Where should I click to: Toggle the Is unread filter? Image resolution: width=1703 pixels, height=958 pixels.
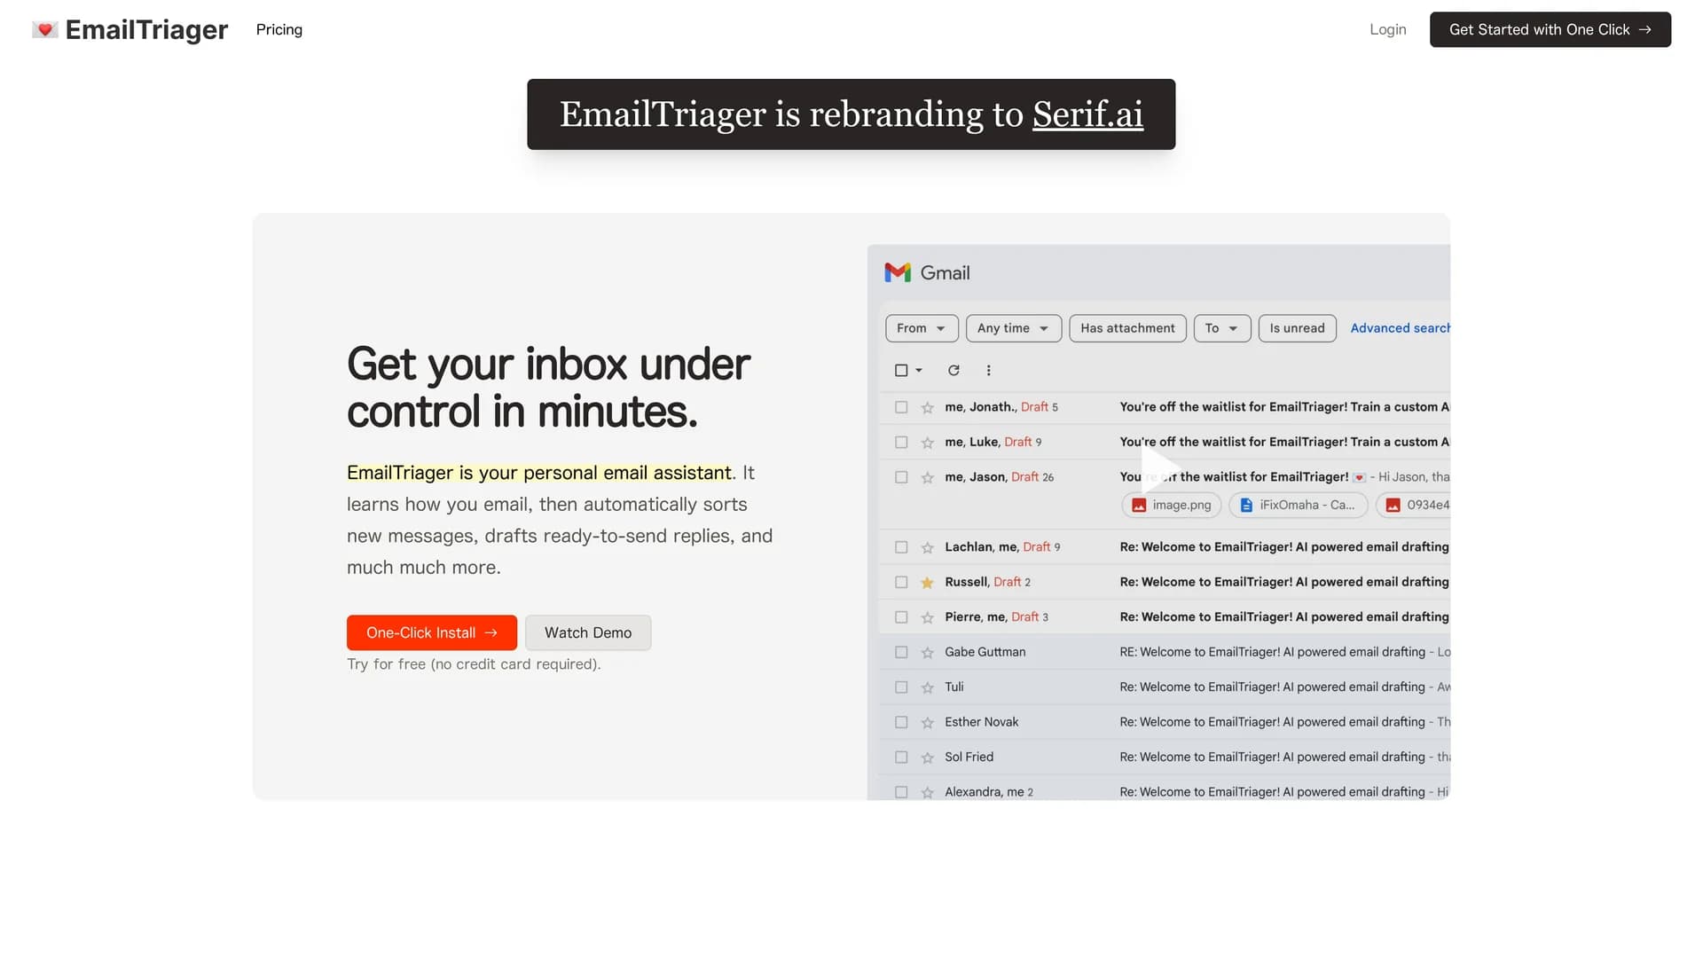click(x=1297, y=328)
